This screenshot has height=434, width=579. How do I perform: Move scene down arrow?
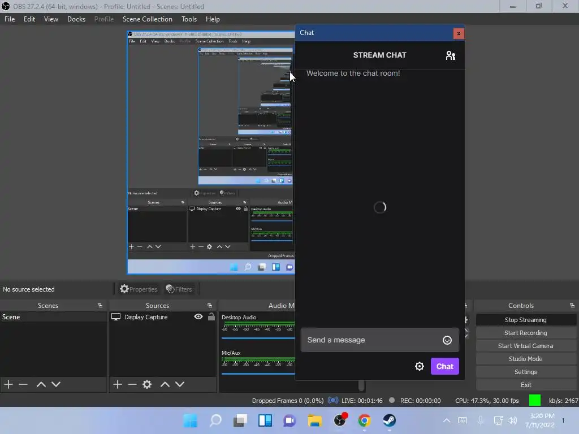(56, 384)
